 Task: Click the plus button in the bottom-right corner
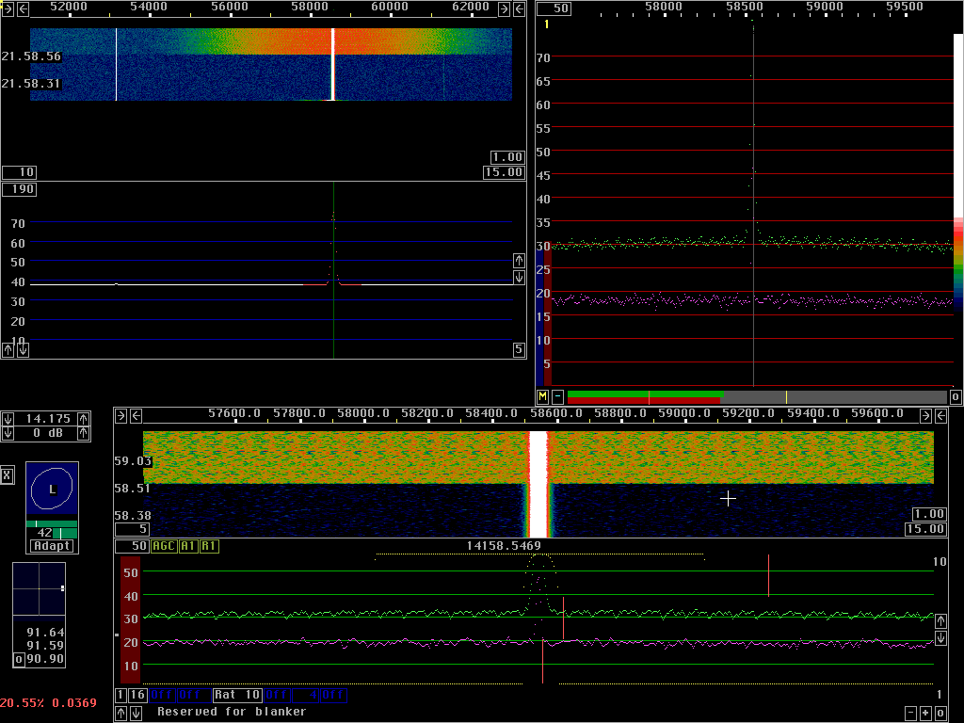926,714
